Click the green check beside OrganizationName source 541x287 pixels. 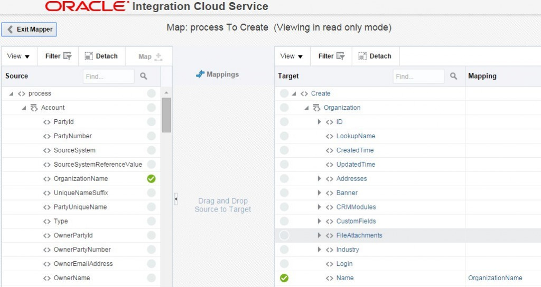[151, 178]
